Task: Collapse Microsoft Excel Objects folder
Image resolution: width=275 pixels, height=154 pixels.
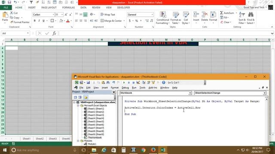Action: (x=78, y=106)
